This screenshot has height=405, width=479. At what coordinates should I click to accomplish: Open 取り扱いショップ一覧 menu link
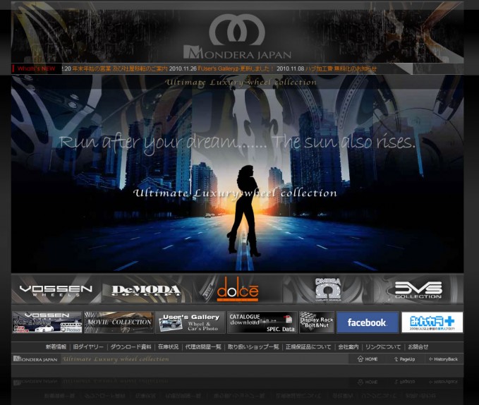(x=253, y=347)
